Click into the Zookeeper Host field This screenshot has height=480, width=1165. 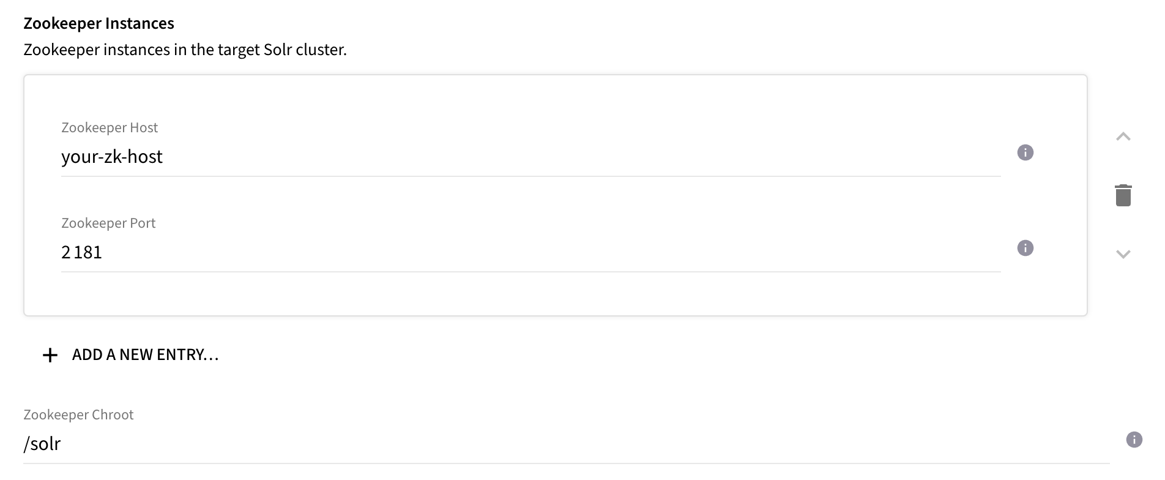(x=245, y=157)
